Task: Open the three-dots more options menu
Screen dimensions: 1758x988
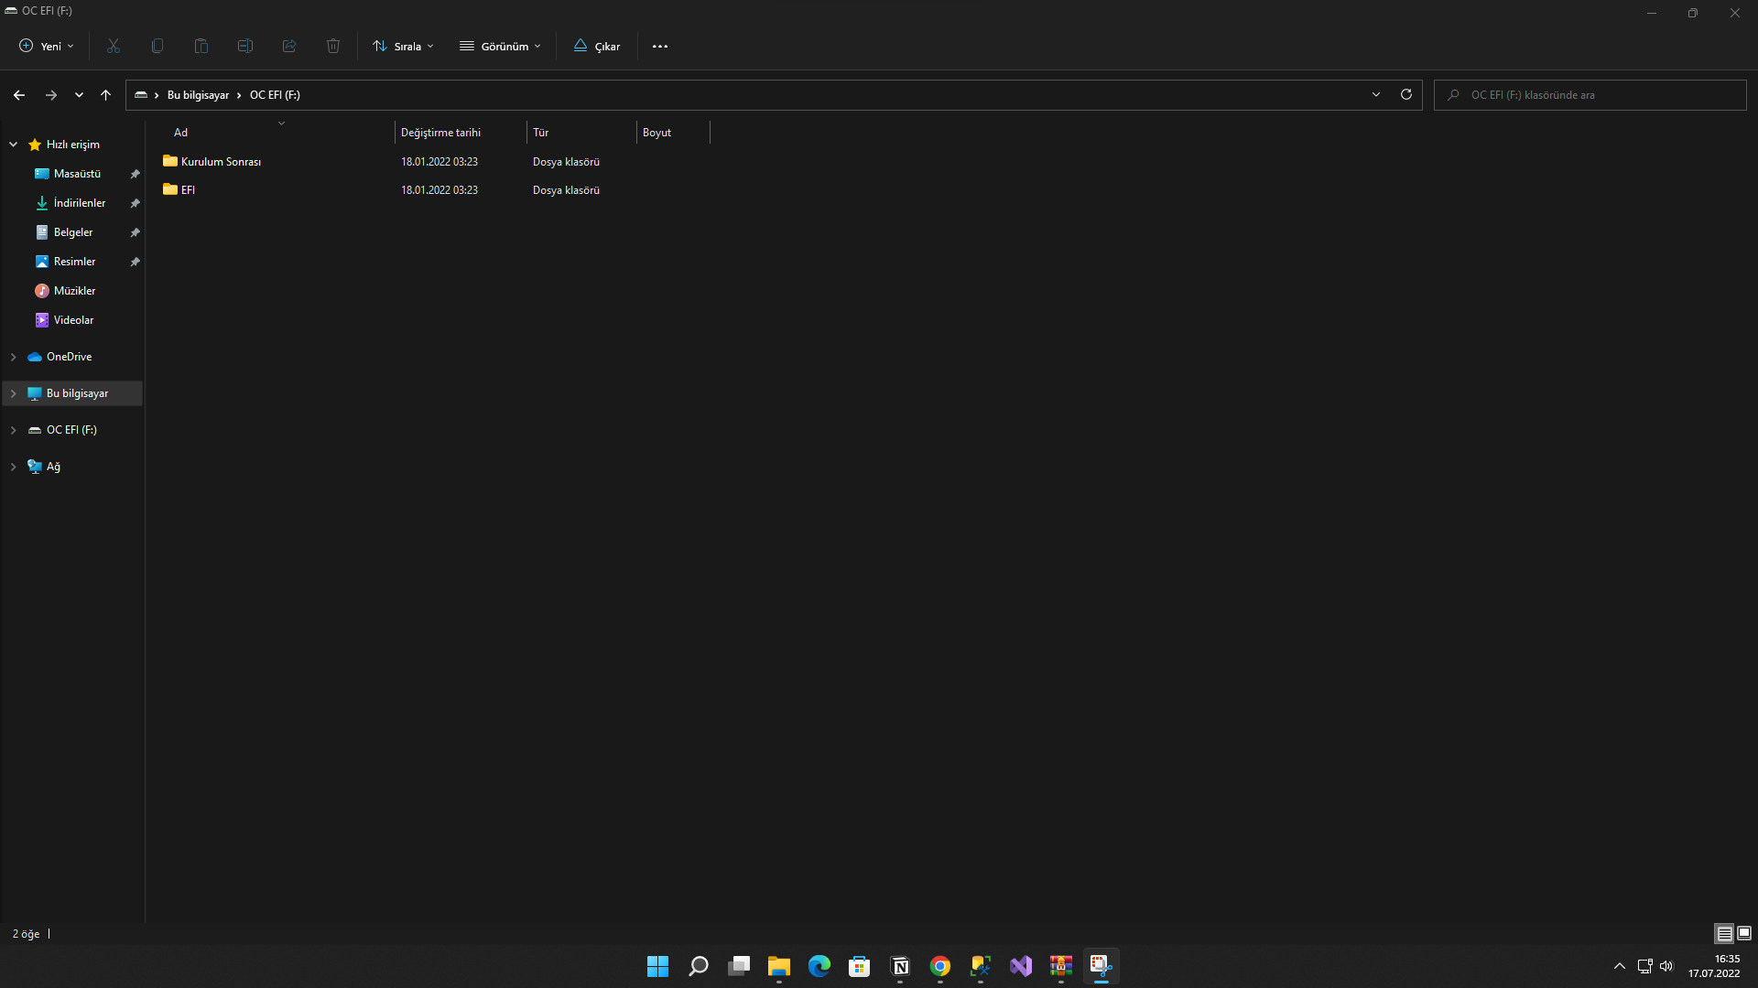Action: (660, 46)
